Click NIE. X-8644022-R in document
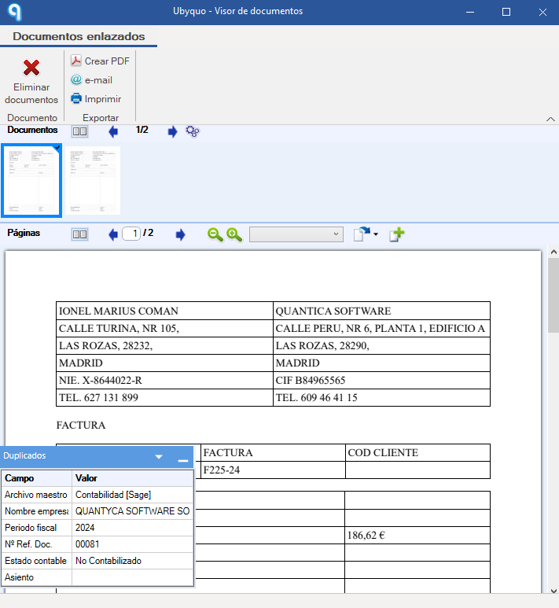 101,380
